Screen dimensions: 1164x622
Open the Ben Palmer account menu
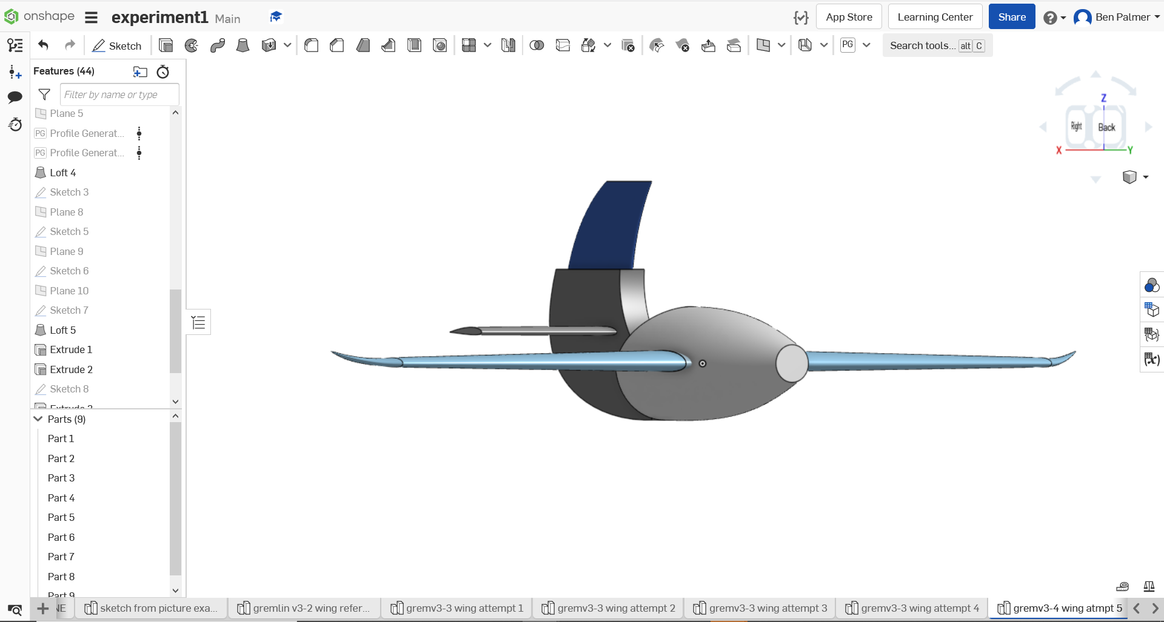1117,17
